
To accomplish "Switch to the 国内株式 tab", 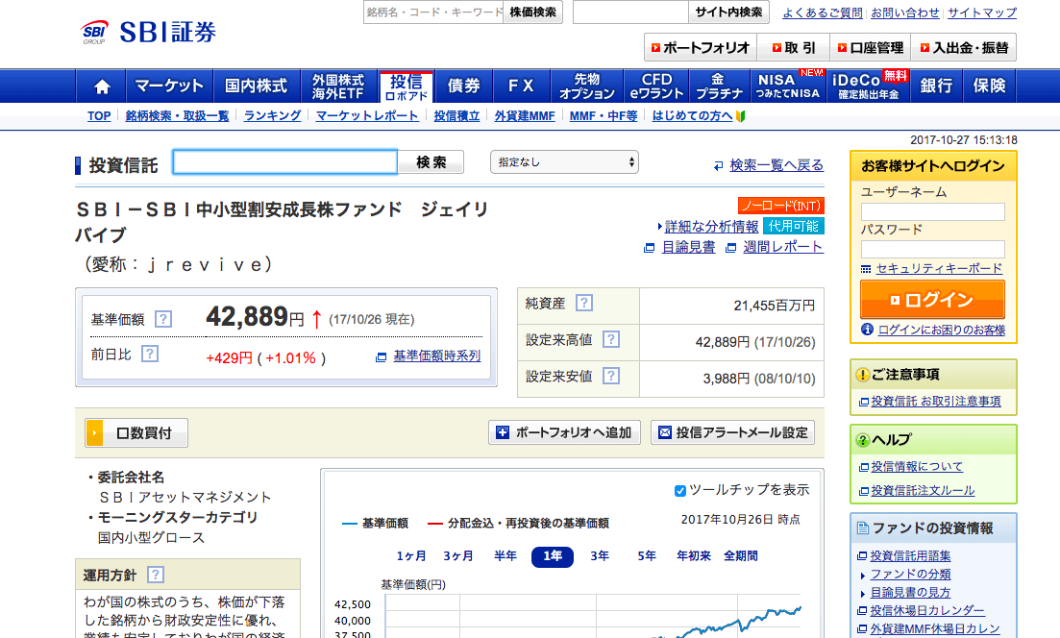I will (x=257, y=86).
